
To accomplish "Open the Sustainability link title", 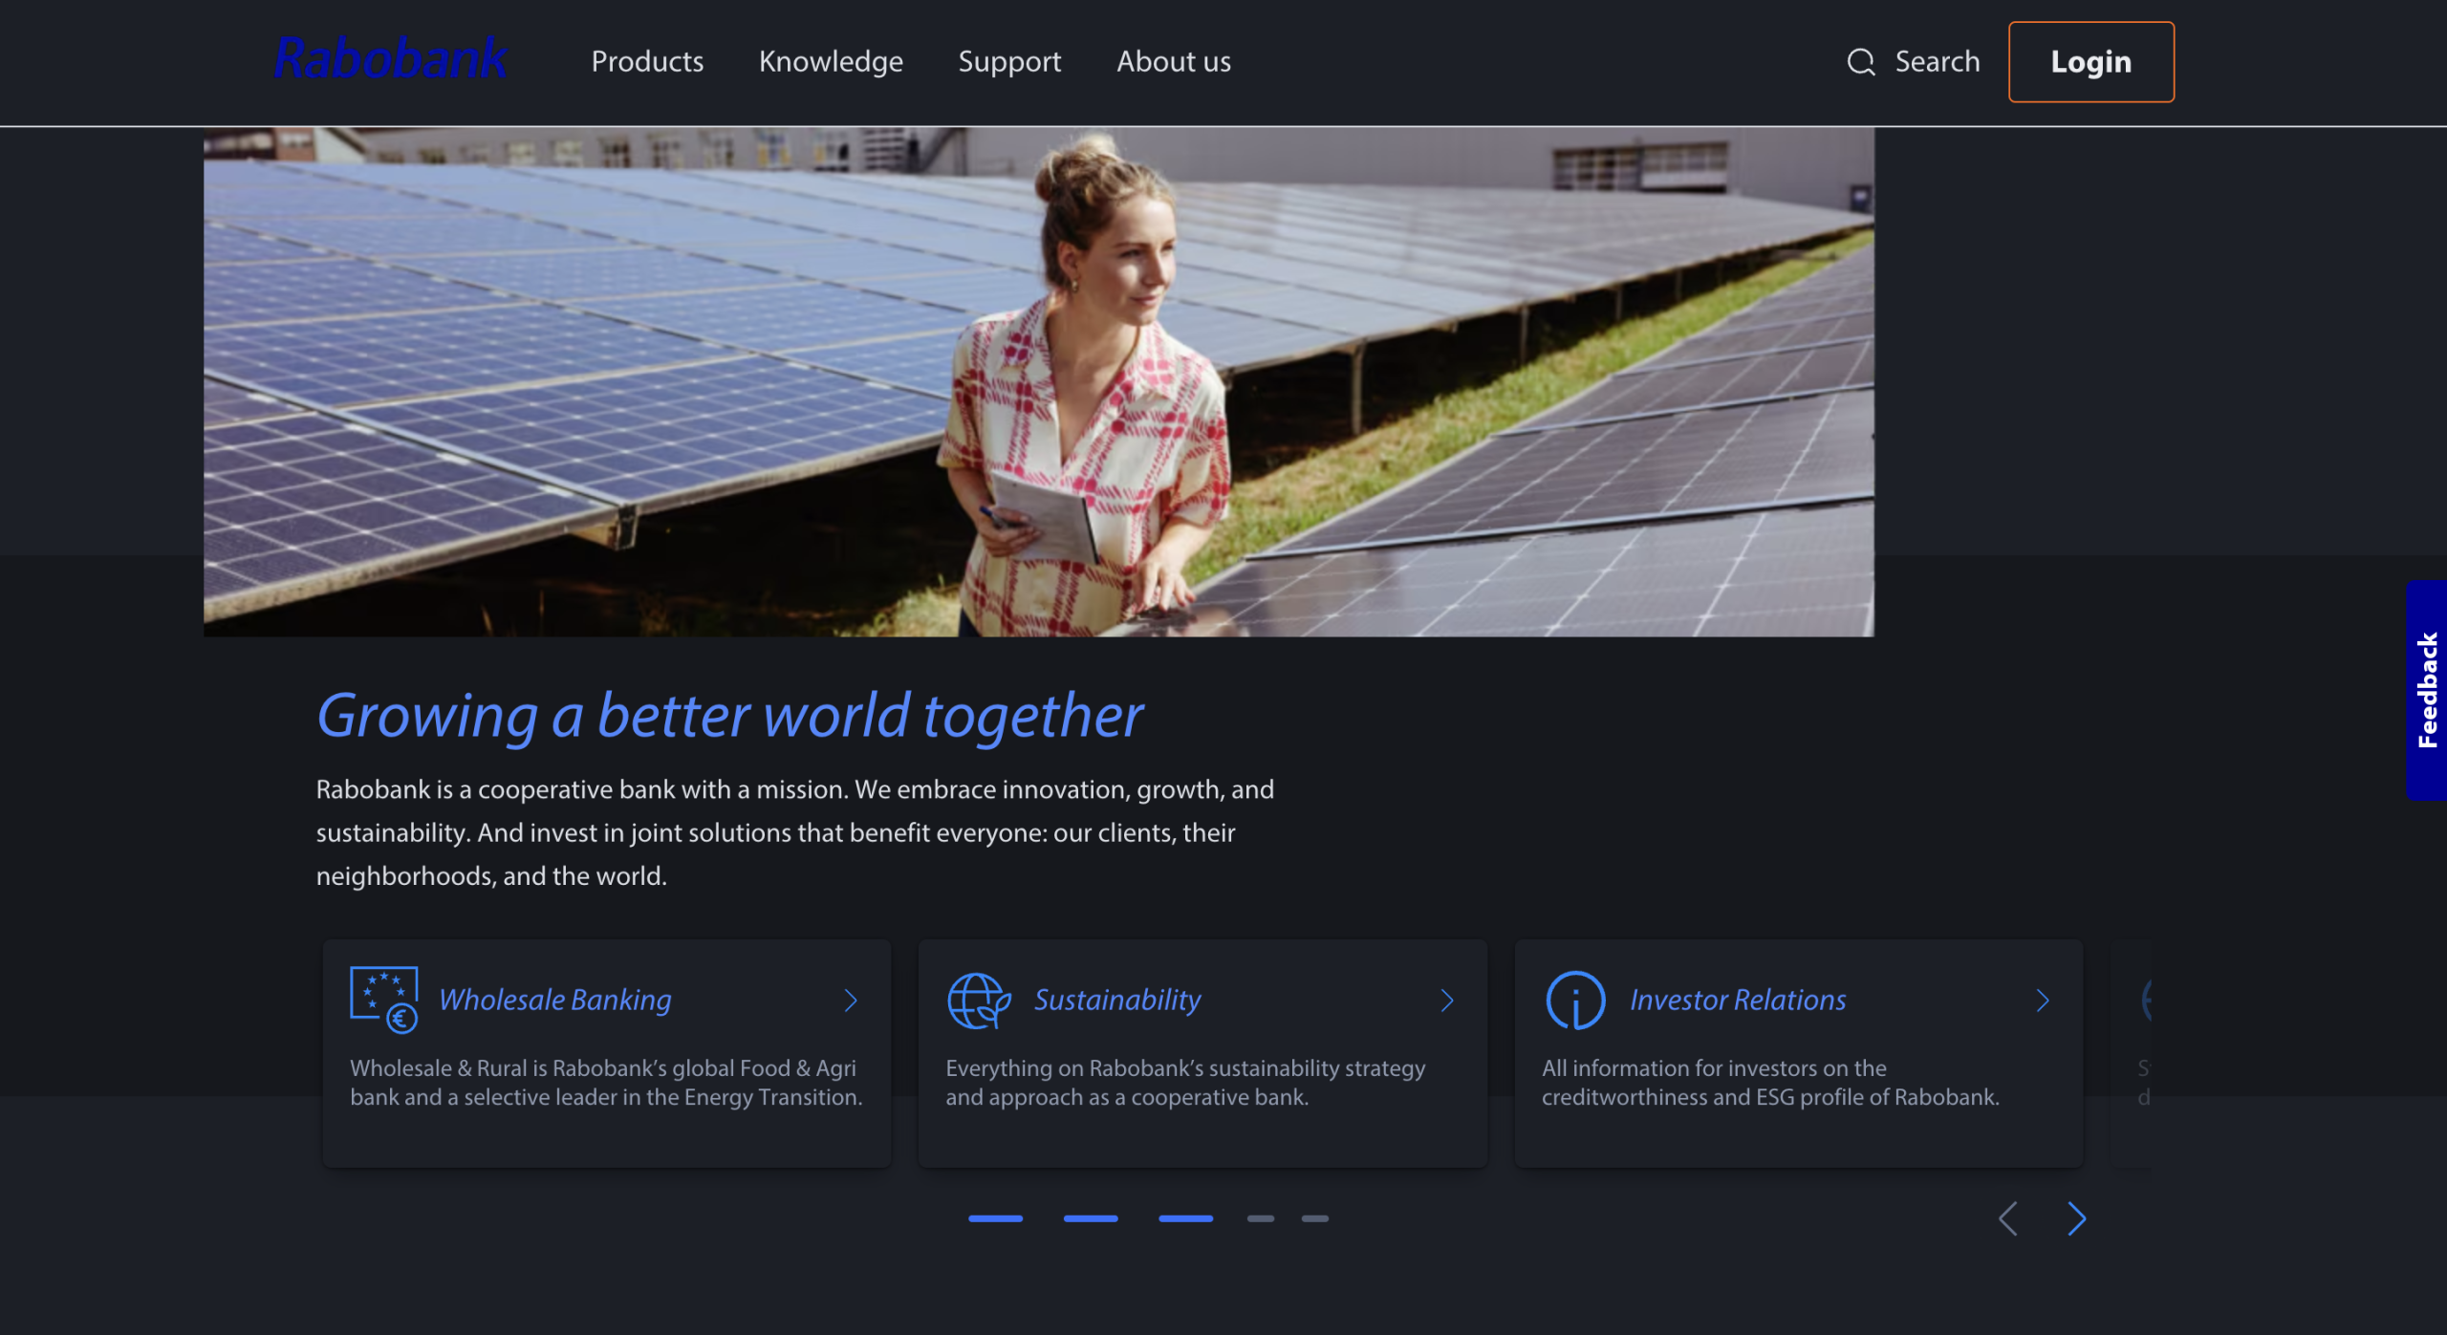I will [x=1116, y=1000].
